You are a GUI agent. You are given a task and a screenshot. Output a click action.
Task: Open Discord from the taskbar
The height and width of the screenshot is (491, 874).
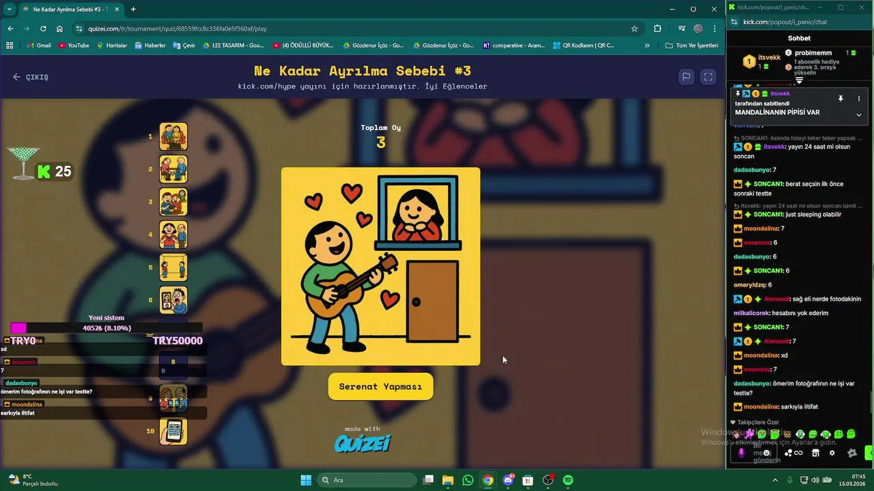click(508, 480)
